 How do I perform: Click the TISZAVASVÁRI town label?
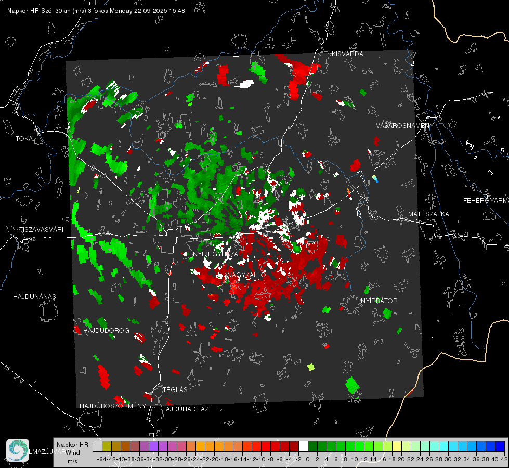pyautogui.click(x=41, y=230)
